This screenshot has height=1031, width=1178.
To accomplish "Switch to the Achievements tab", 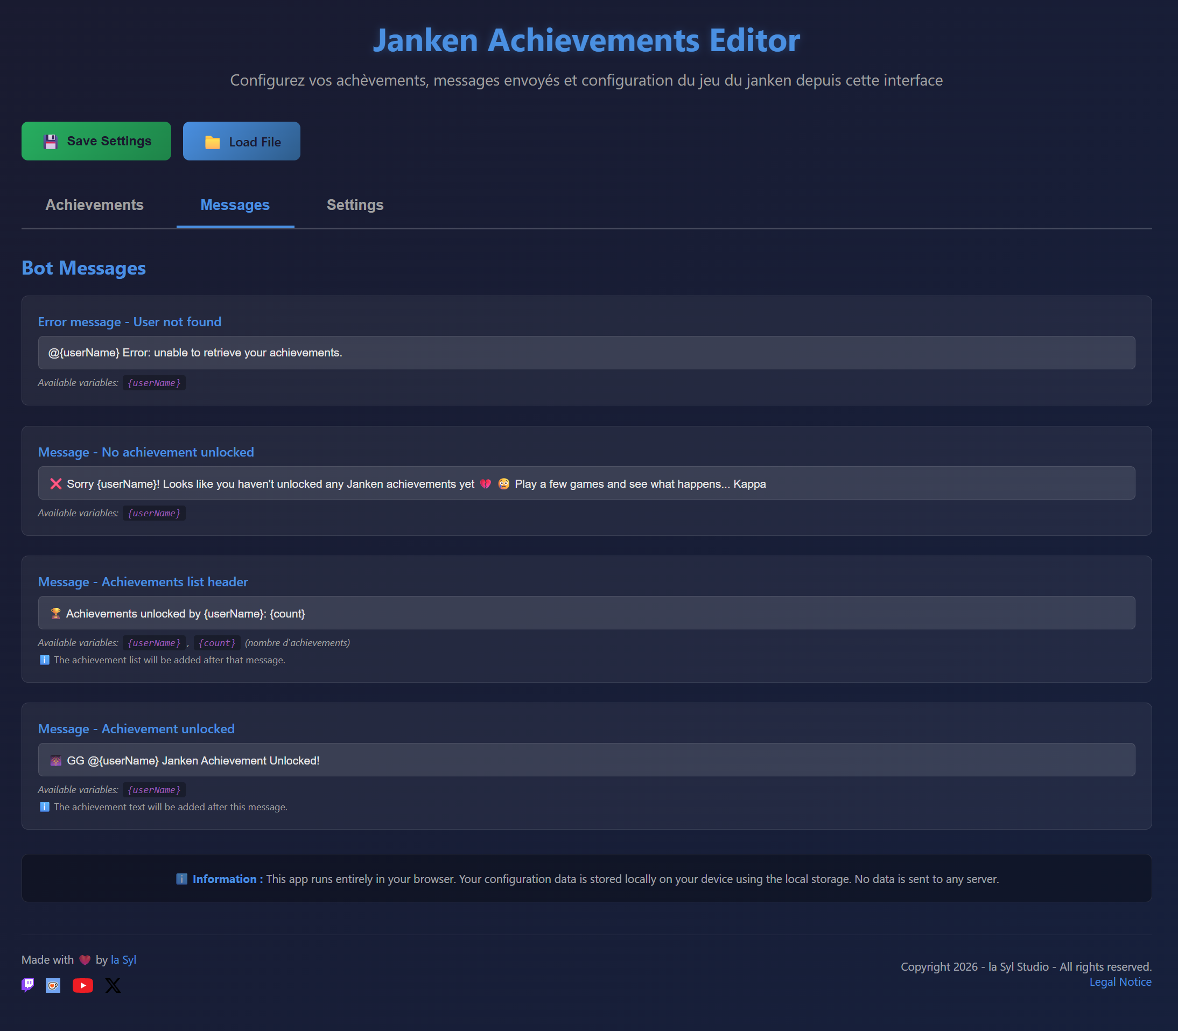I will [94, 205].
